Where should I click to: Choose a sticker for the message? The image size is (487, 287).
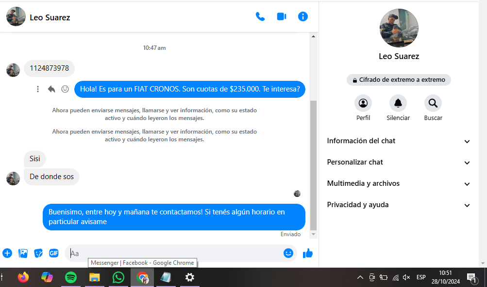(x=38, y=253)
